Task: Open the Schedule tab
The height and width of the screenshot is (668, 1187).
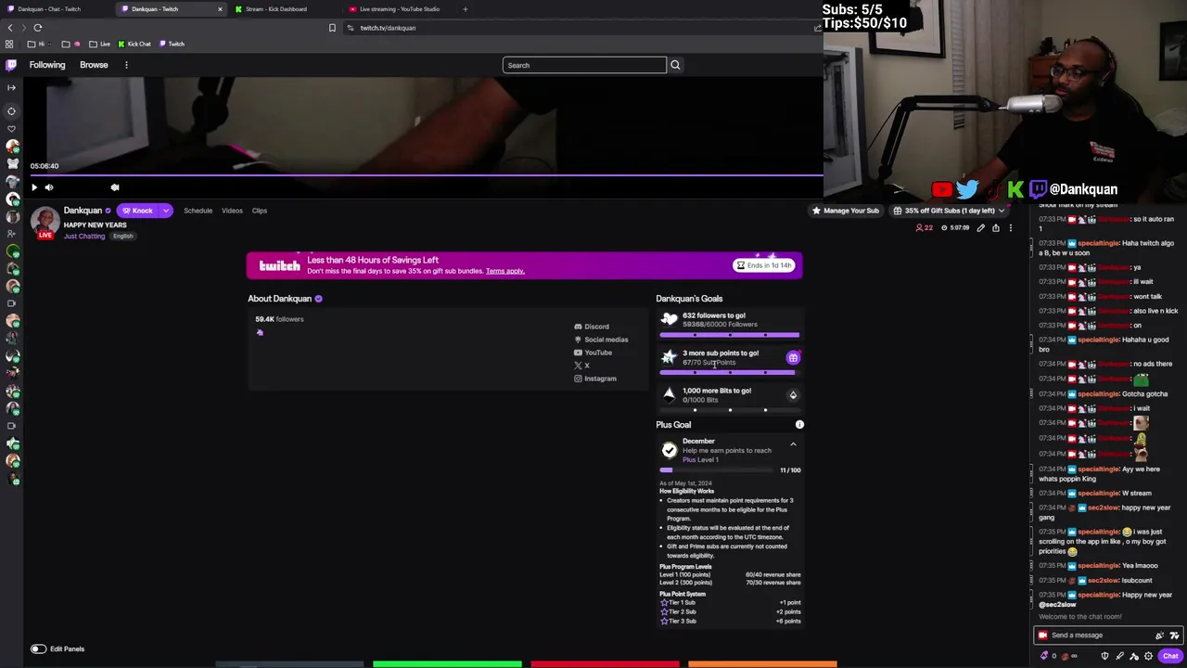Action: point(198,211)
